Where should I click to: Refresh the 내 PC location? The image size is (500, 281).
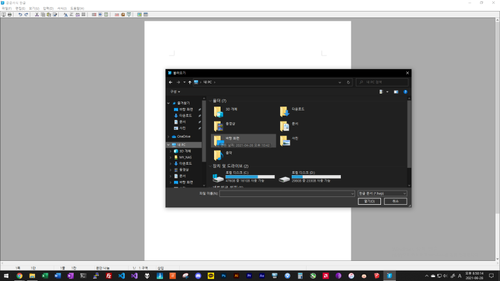(x=348, y=82)
